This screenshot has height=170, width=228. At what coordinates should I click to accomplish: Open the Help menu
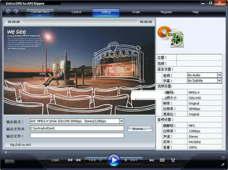pyautogui.click(x=196, y=12)
